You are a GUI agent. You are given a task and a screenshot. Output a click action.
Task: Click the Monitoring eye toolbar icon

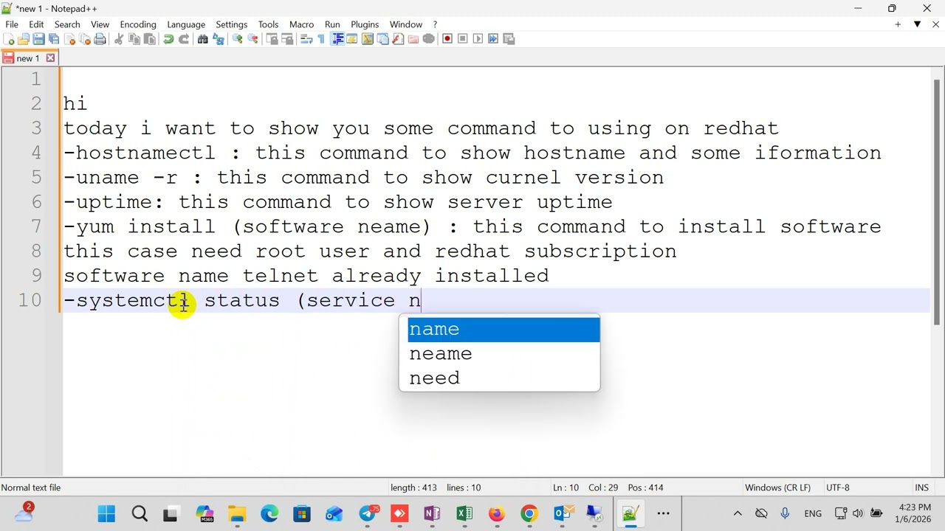click(x=429, y=39)
